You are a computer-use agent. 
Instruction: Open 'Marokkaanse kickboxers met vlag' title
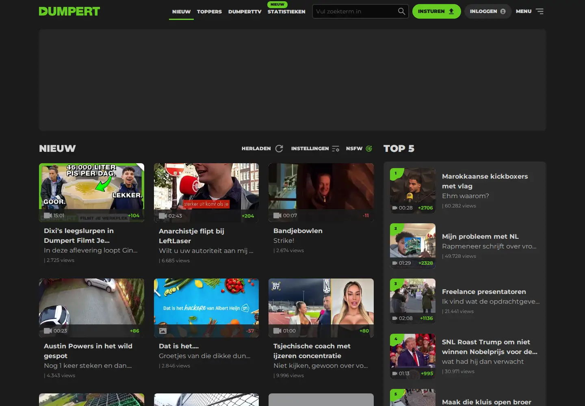pyautogui.click(x=485, y=181)
